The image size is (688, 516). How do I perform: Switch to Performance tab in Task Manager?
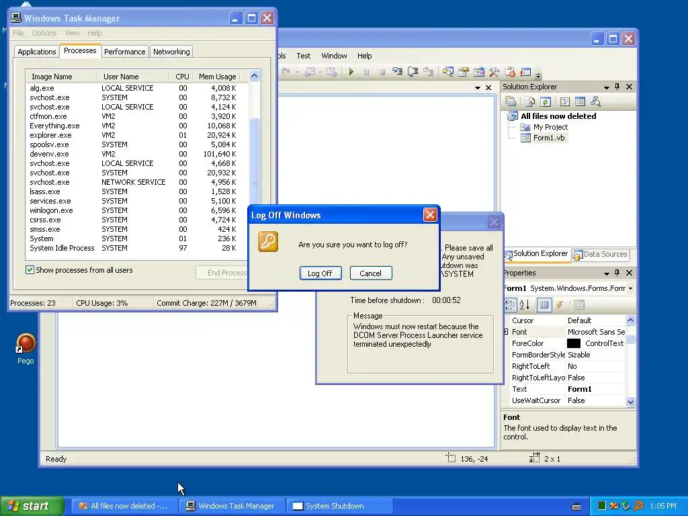click(124, 52)
